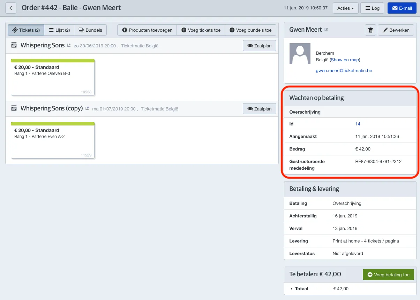Image resolution: width=420 pixels, height=300 pixels.
Task: Send an E-mail for this order
Action: pyautogui.click(x=402, y=8)
